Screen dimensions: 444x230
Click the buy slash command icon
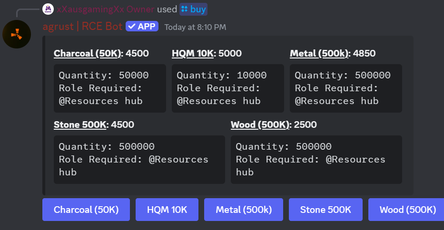(x=185, y=9)
